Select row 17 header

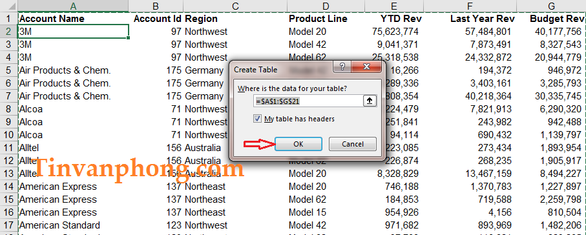(8, 225)
